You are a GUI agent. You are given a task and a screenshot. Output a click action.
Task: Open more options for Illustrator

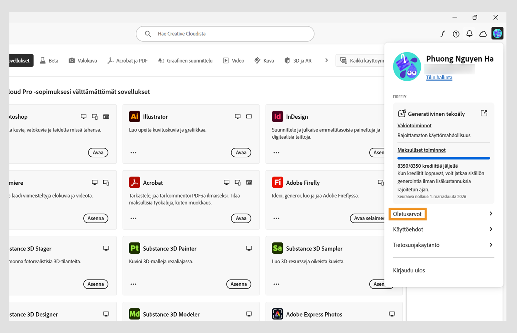click(133, 152)
